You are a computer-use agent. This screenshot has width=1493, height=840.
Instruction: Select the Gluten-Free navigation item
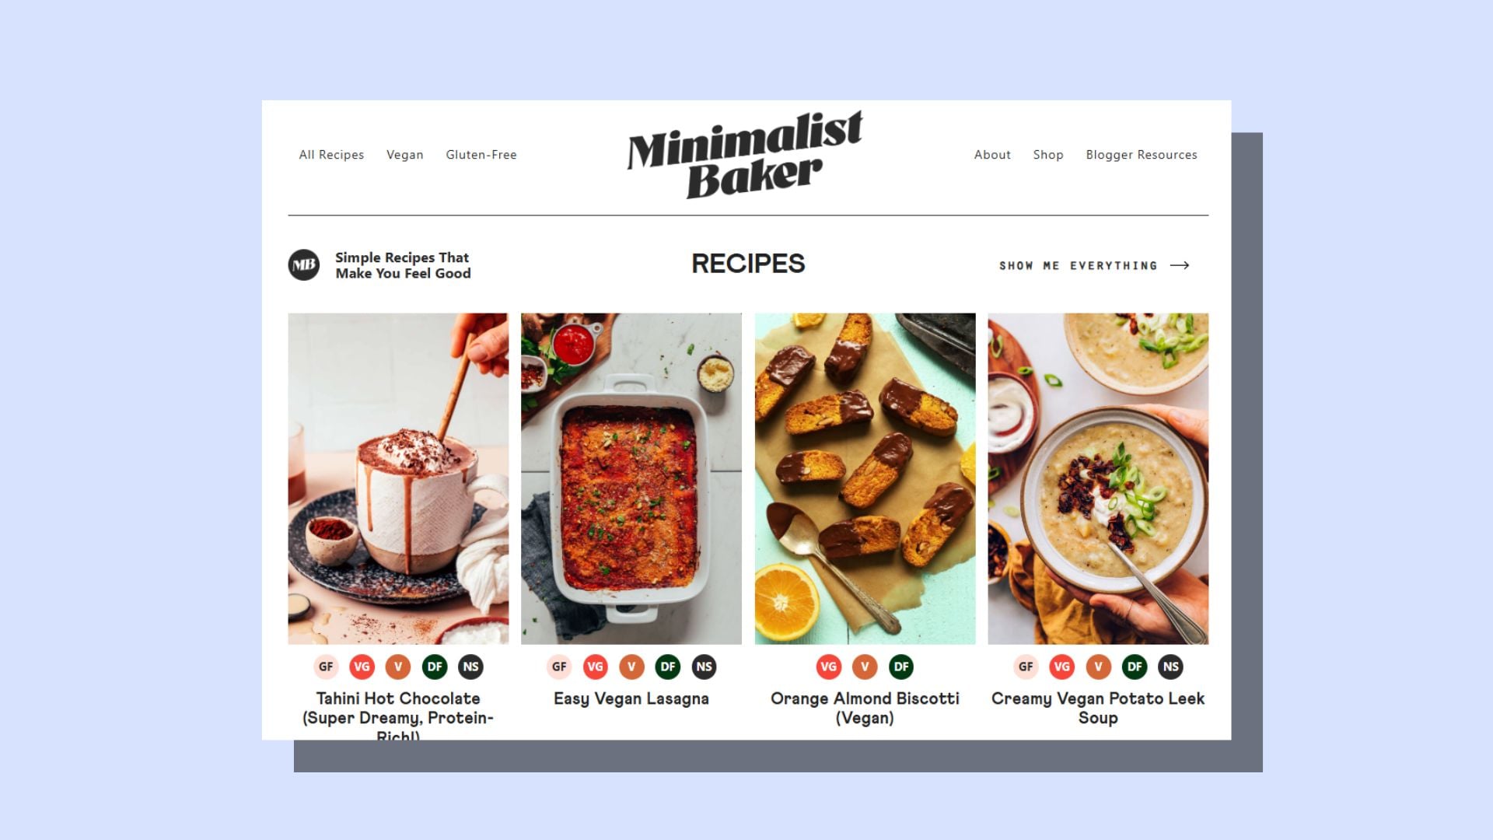(481, 155)
